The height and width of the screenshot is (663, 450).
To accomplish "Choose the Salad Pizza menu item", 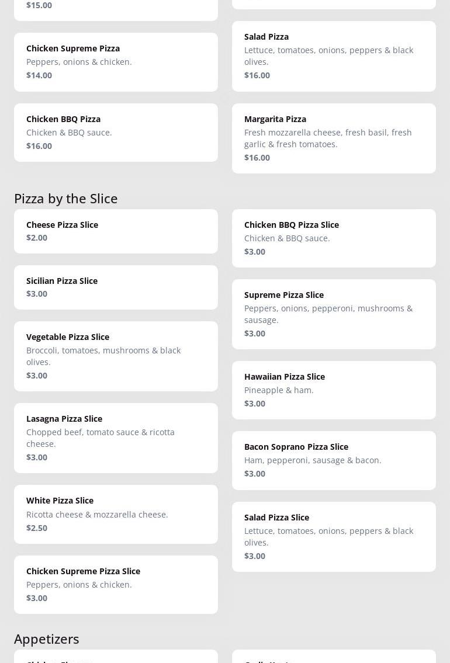I will 334,56.
